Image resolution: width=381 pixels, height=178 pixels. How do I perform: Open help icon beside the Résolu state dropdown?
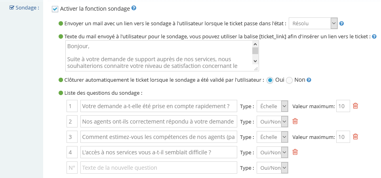(341, 24)
